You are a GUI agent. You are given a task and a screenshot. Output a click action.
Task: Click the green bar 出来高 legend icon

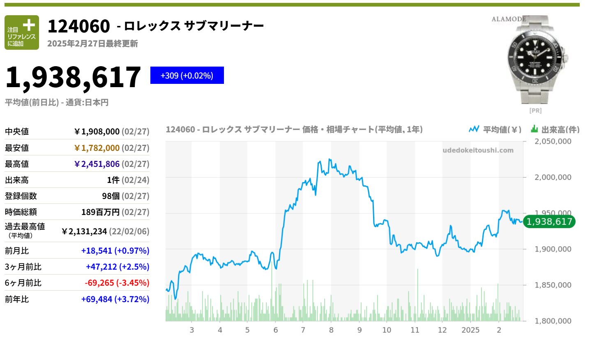pos(534,129)
